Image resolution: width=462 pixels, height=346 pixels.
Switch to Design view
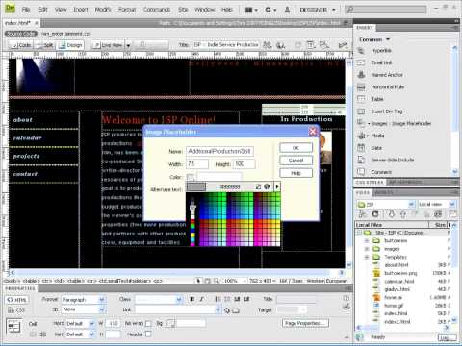coord(70,45)
